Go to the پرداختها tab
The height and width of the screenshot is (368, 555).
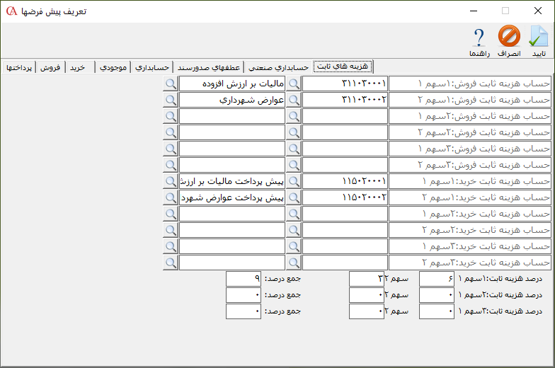point(19,67)
